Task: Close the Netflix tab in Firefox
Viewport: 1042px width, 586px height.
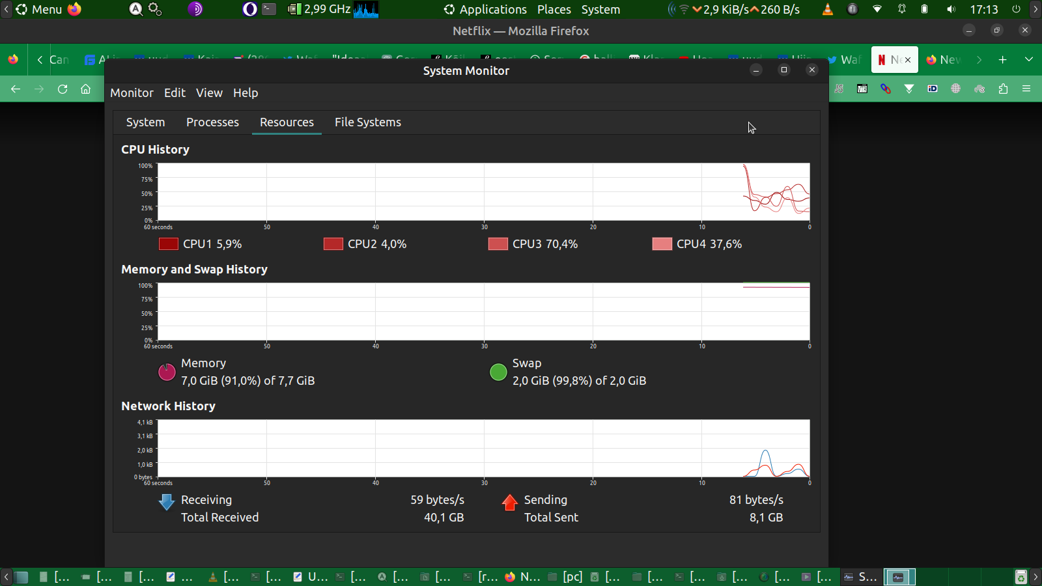Action: pyautogui.click(x=908, y=60)
